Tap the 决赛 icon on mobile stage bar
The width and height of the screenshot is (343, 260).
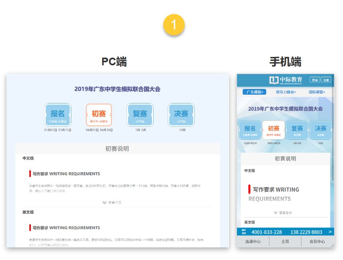pyautogui.click(x=321, y=130)
